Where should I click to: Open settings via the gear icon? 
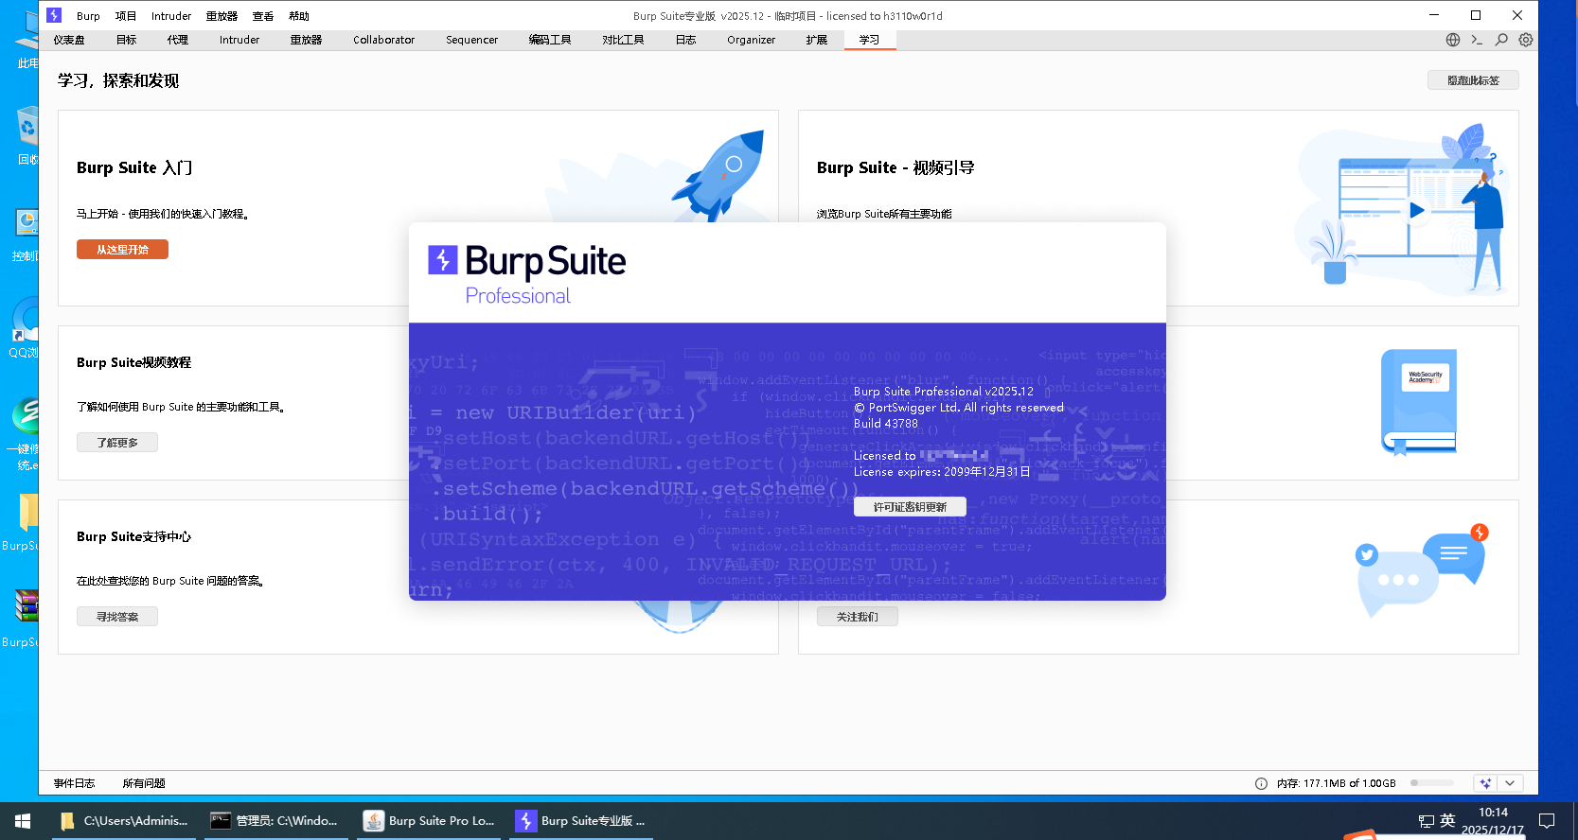[x=1526, y=40]
